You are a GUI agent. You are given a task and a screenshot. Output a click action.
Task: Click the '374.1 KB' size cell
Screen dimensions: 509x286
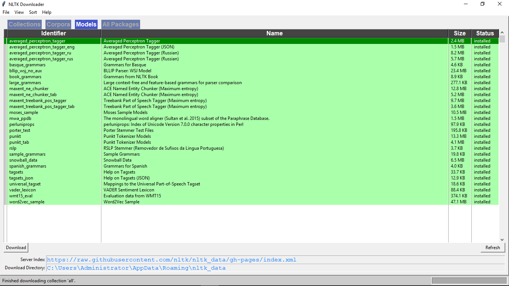[x=459, y=196]
